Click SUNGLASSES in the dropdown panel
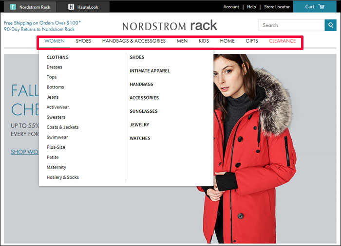The height and width of the screenshot is (246, 341). 144,111
